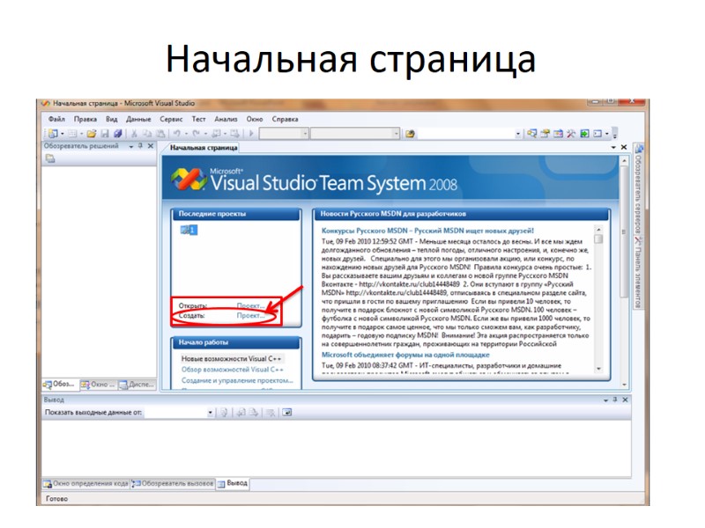Open 'Конкурсы Русского MSDN' news headline
The image size is (705, 528).
click(x=427, y=231)
